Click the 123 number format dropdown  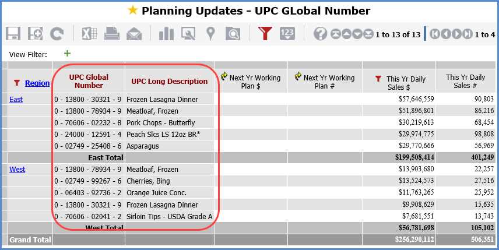coord(287,34)
